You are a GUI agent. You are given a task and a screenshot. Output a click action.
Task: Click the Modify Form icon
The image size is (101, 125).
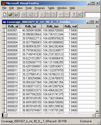point(80,14)
